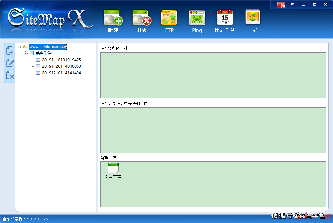Minimize the SiteMap X window
This screenshot has height=223, width=333.
pos(303,5)
